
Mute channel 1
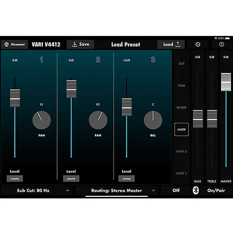point(15,178)
